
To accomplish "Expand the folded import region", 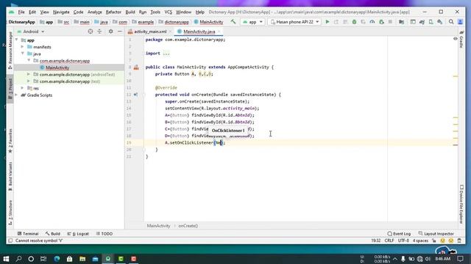I will click(166, 54).
